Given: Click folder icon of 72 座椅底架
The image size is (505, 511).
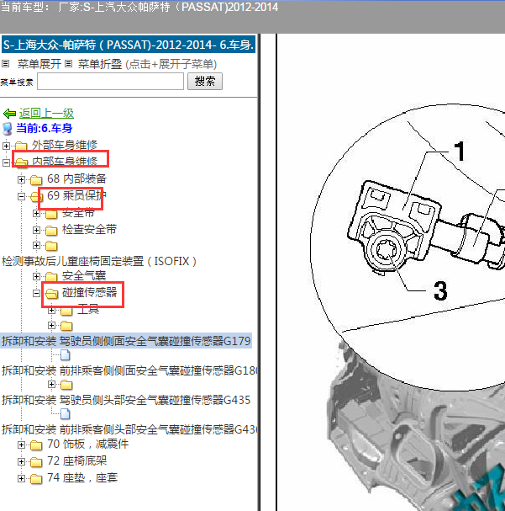Looking at the screenshot, I should point(36,462).
